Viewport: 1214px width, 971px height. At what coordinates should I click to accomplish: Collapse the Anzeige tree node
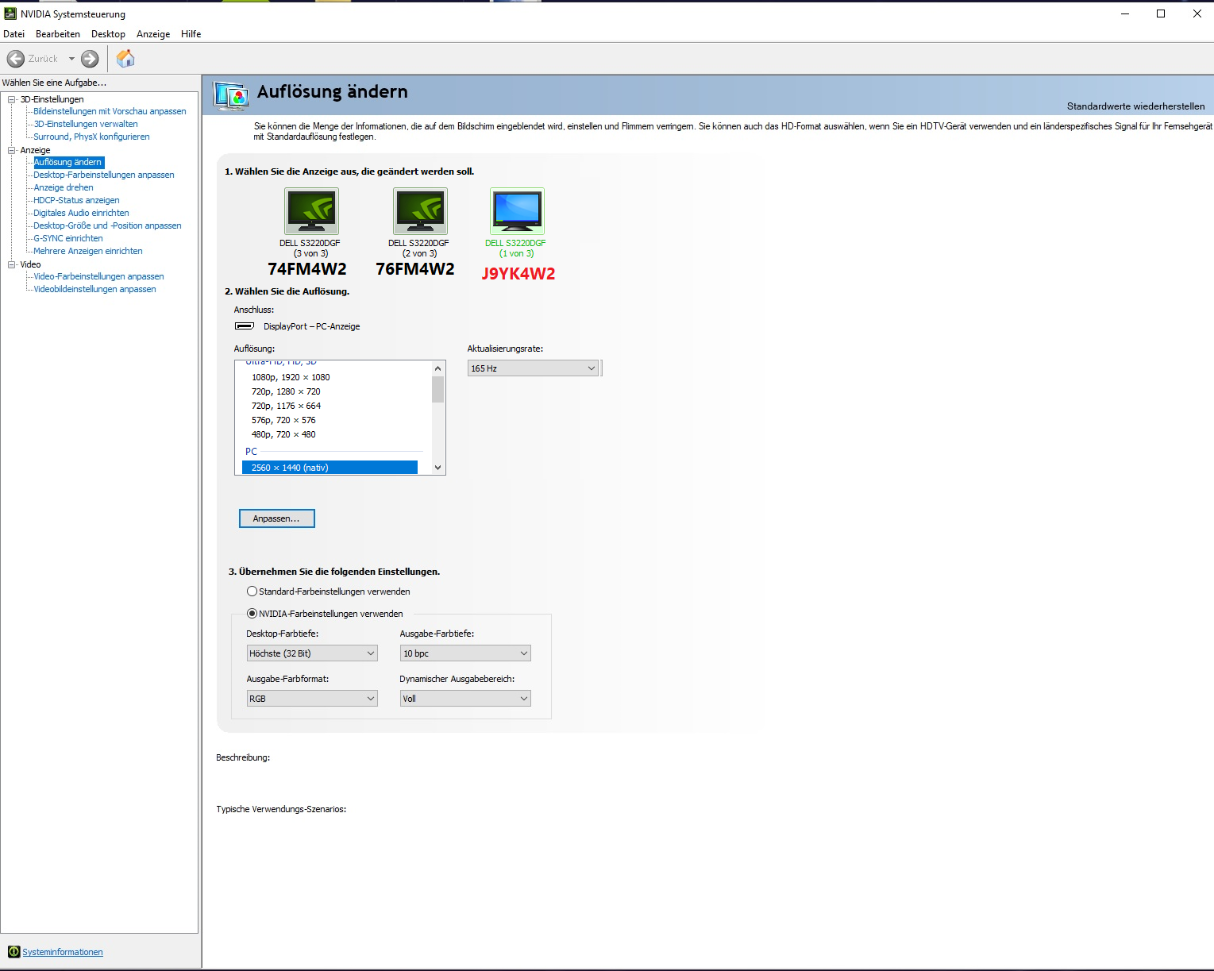click(12, 150)
